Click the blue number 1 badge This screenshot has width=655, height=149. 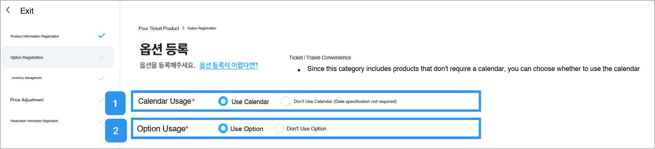115,103
